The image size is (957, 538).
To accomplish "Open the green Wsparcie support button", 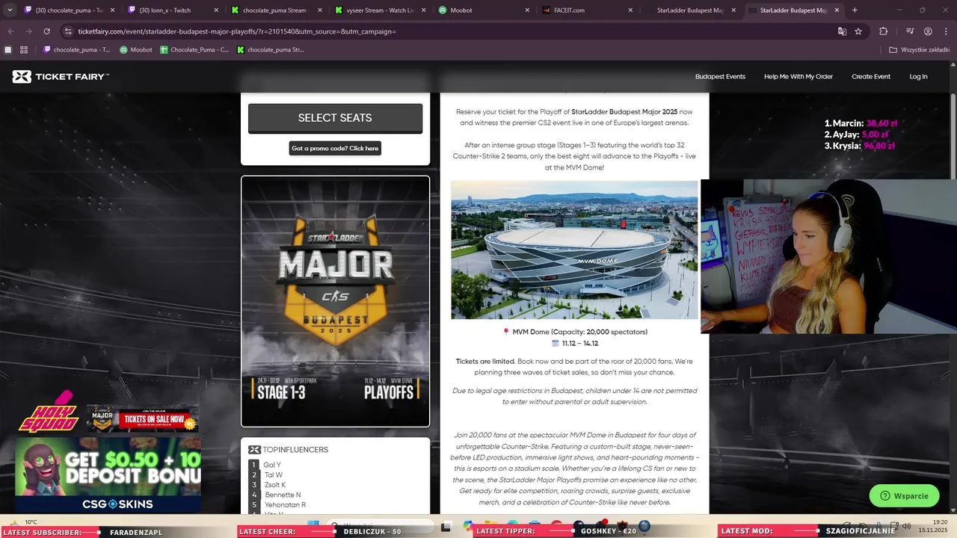I will 904,495.
